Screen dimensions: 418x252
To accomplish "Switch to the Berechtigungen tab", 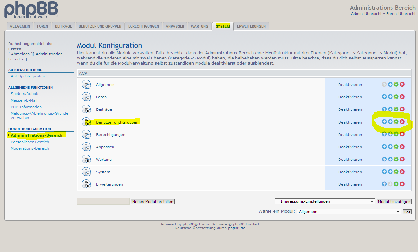I will [x=144, y=26].
